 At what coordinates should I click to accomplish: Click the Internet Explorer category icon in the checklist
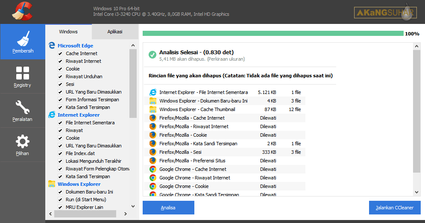coord(52,115)
